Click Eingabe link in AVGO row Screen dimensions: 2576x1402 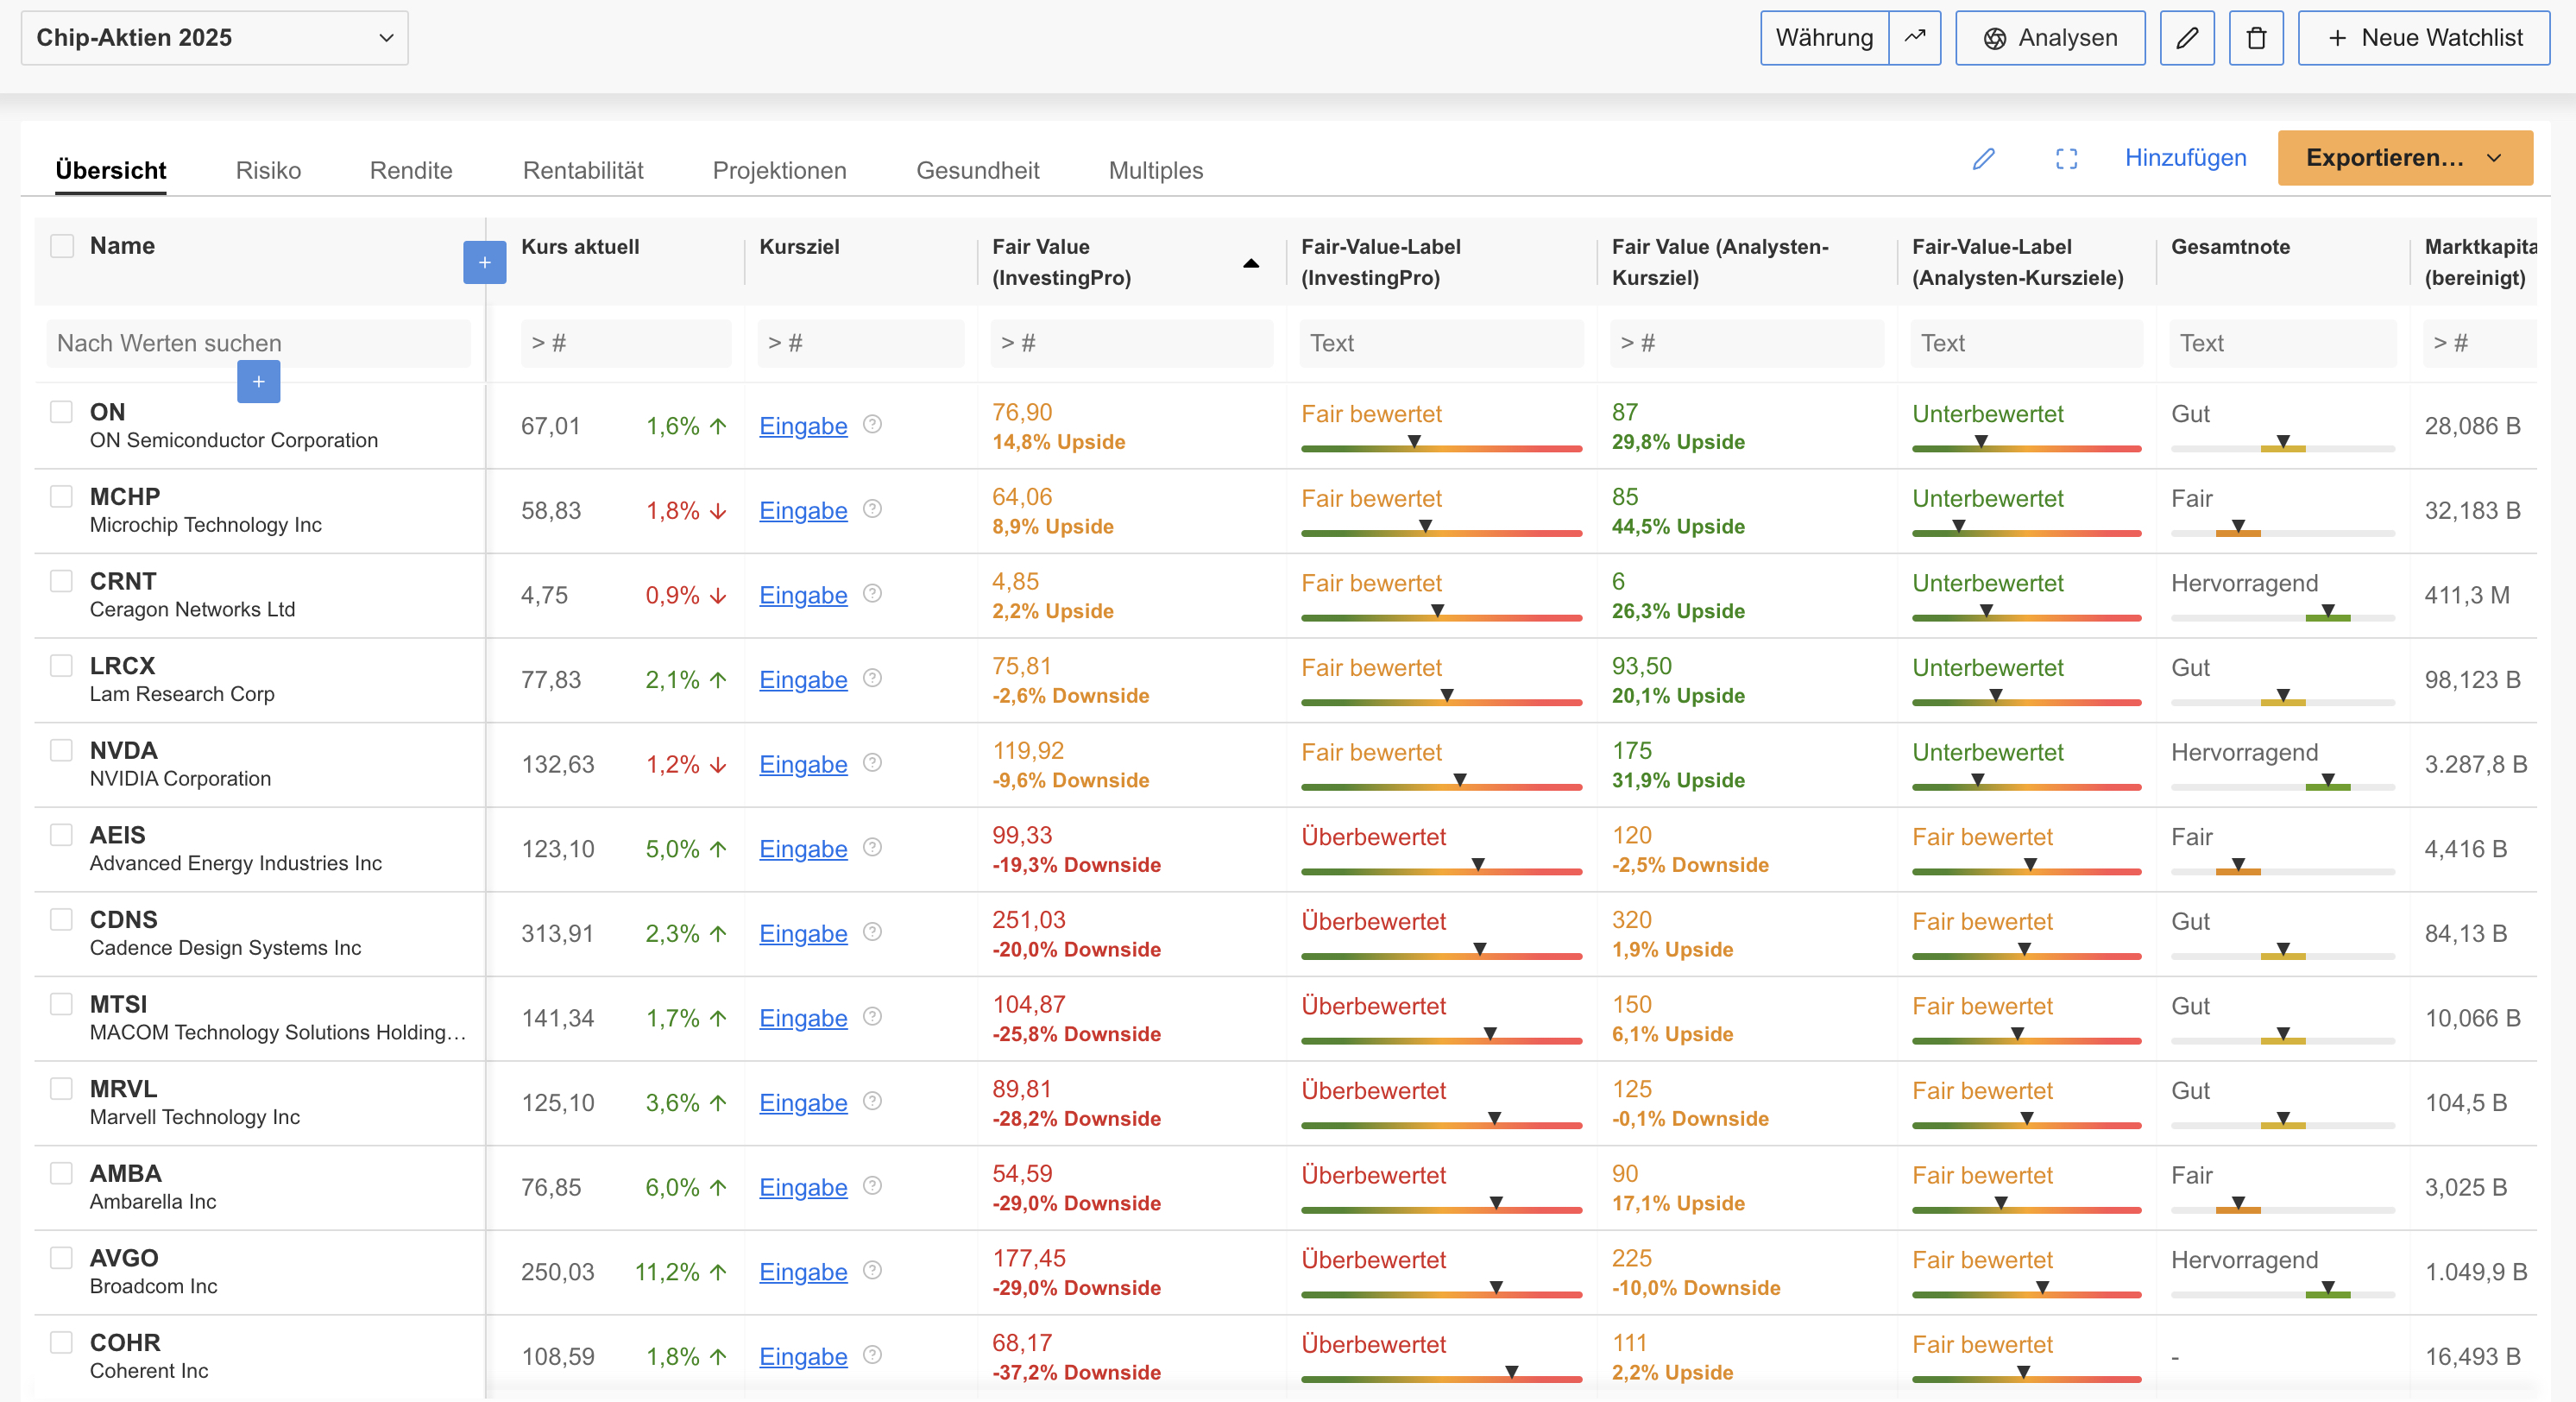[x=803, y=1272]
